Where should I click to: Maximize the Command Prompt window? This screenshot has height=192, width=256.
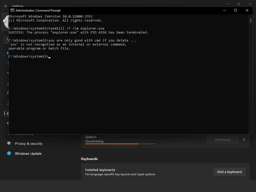235,10
